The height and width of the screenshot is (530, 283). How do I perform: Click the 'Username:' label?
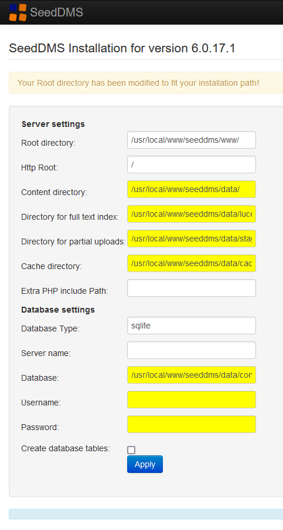click(41, 402)
